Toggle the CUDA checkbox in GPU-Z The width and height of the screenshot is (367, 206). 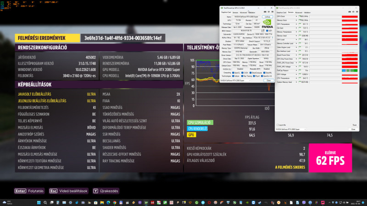coord(242,73)
